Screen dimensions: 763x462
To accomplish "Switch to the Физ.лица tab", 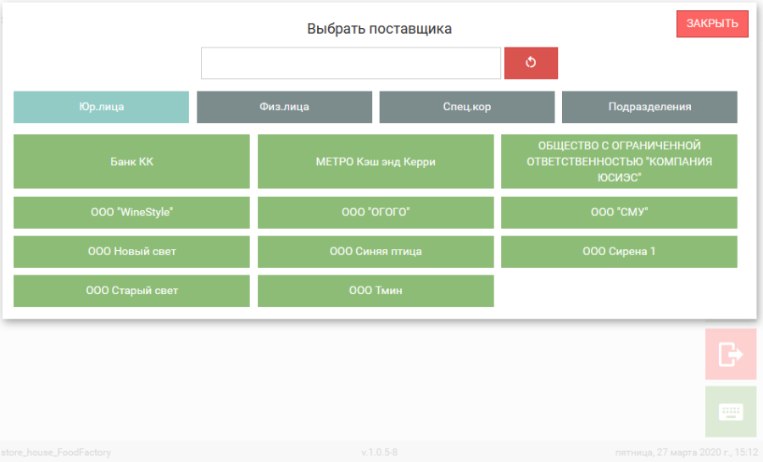I will 284,107.
